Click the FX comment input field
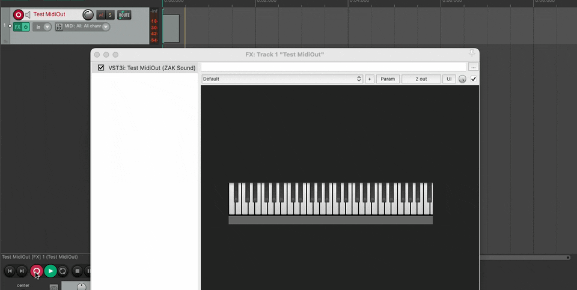 click(x=334, y=67)
